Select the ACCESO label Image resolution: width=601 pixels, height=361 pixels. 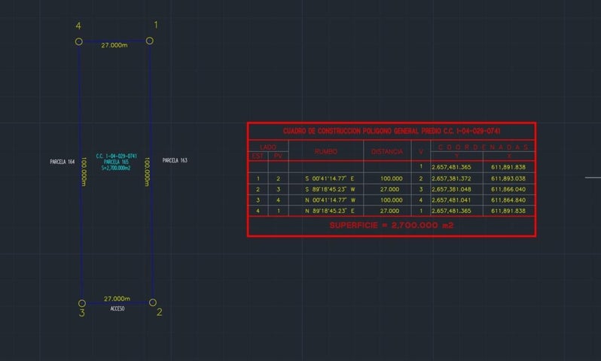117,308
